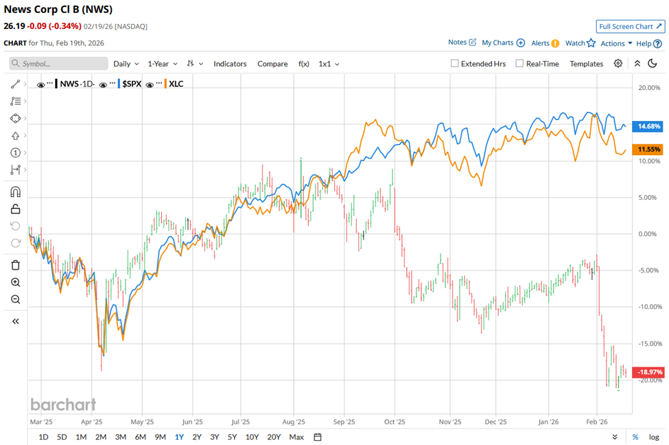Viewport: 669px width, 445px height.
Task: Zoom in on the chart
Action: click(15, 282)
